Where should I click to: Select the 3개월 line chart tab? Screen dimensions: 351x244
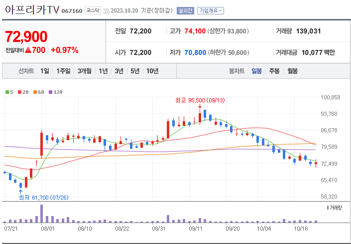tap(85, 71)
